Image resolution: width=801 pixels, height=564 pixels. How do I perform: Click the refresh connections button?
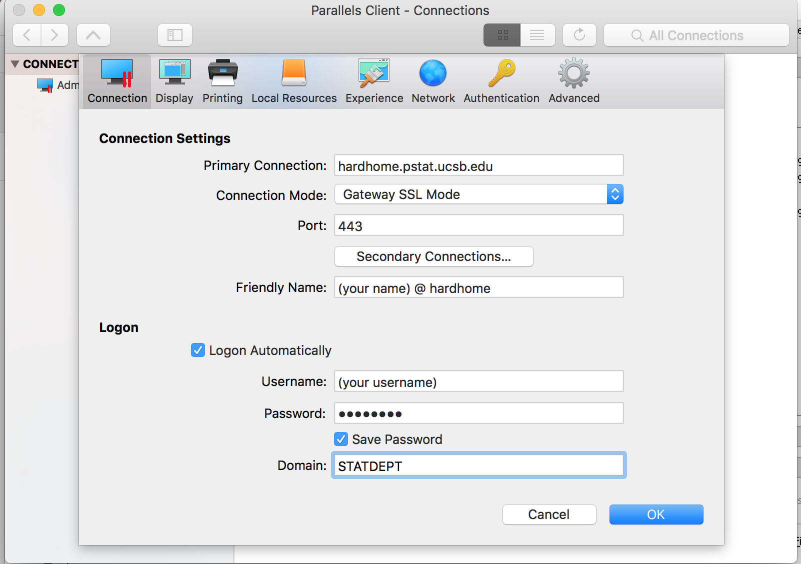coord(579,35)
